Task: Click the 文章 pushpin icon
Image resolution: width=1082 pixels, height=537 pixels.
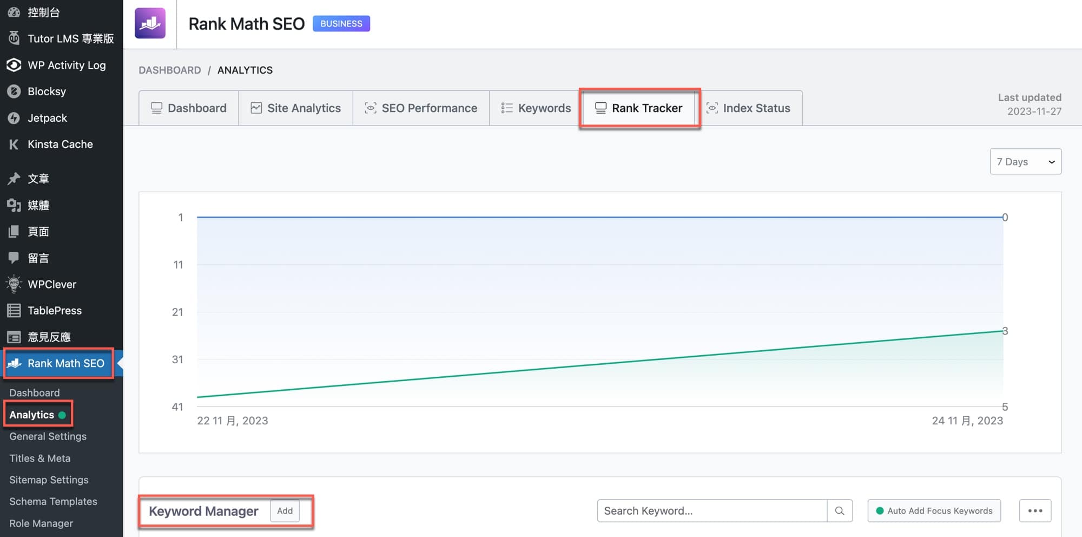Action: 14,179
